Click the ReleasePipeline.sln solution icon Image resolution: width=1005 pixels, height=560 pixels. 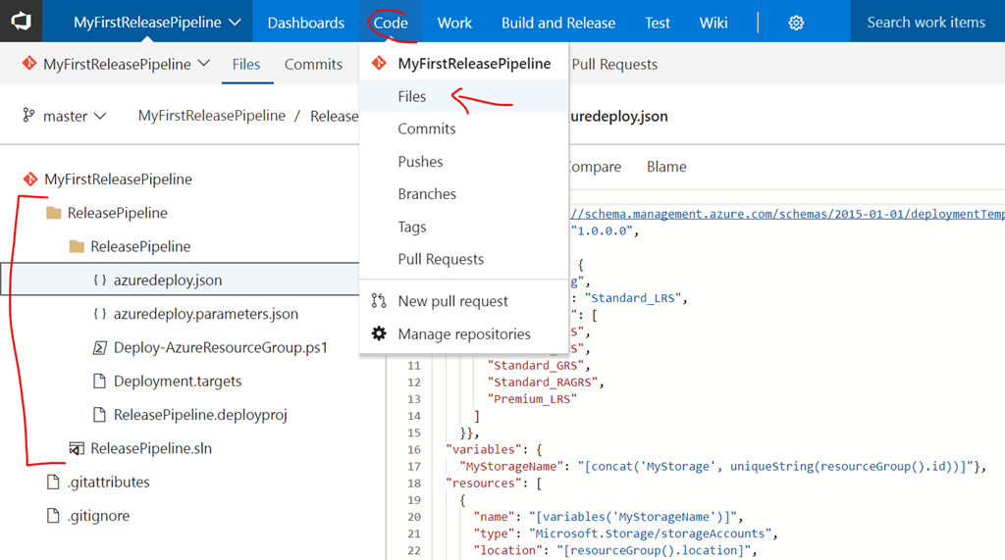[76, 448]
